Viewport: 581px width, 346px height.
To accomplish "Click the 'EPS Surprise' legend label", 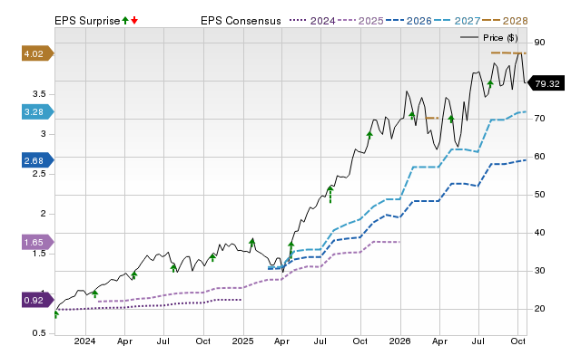I will coord(87,21).
